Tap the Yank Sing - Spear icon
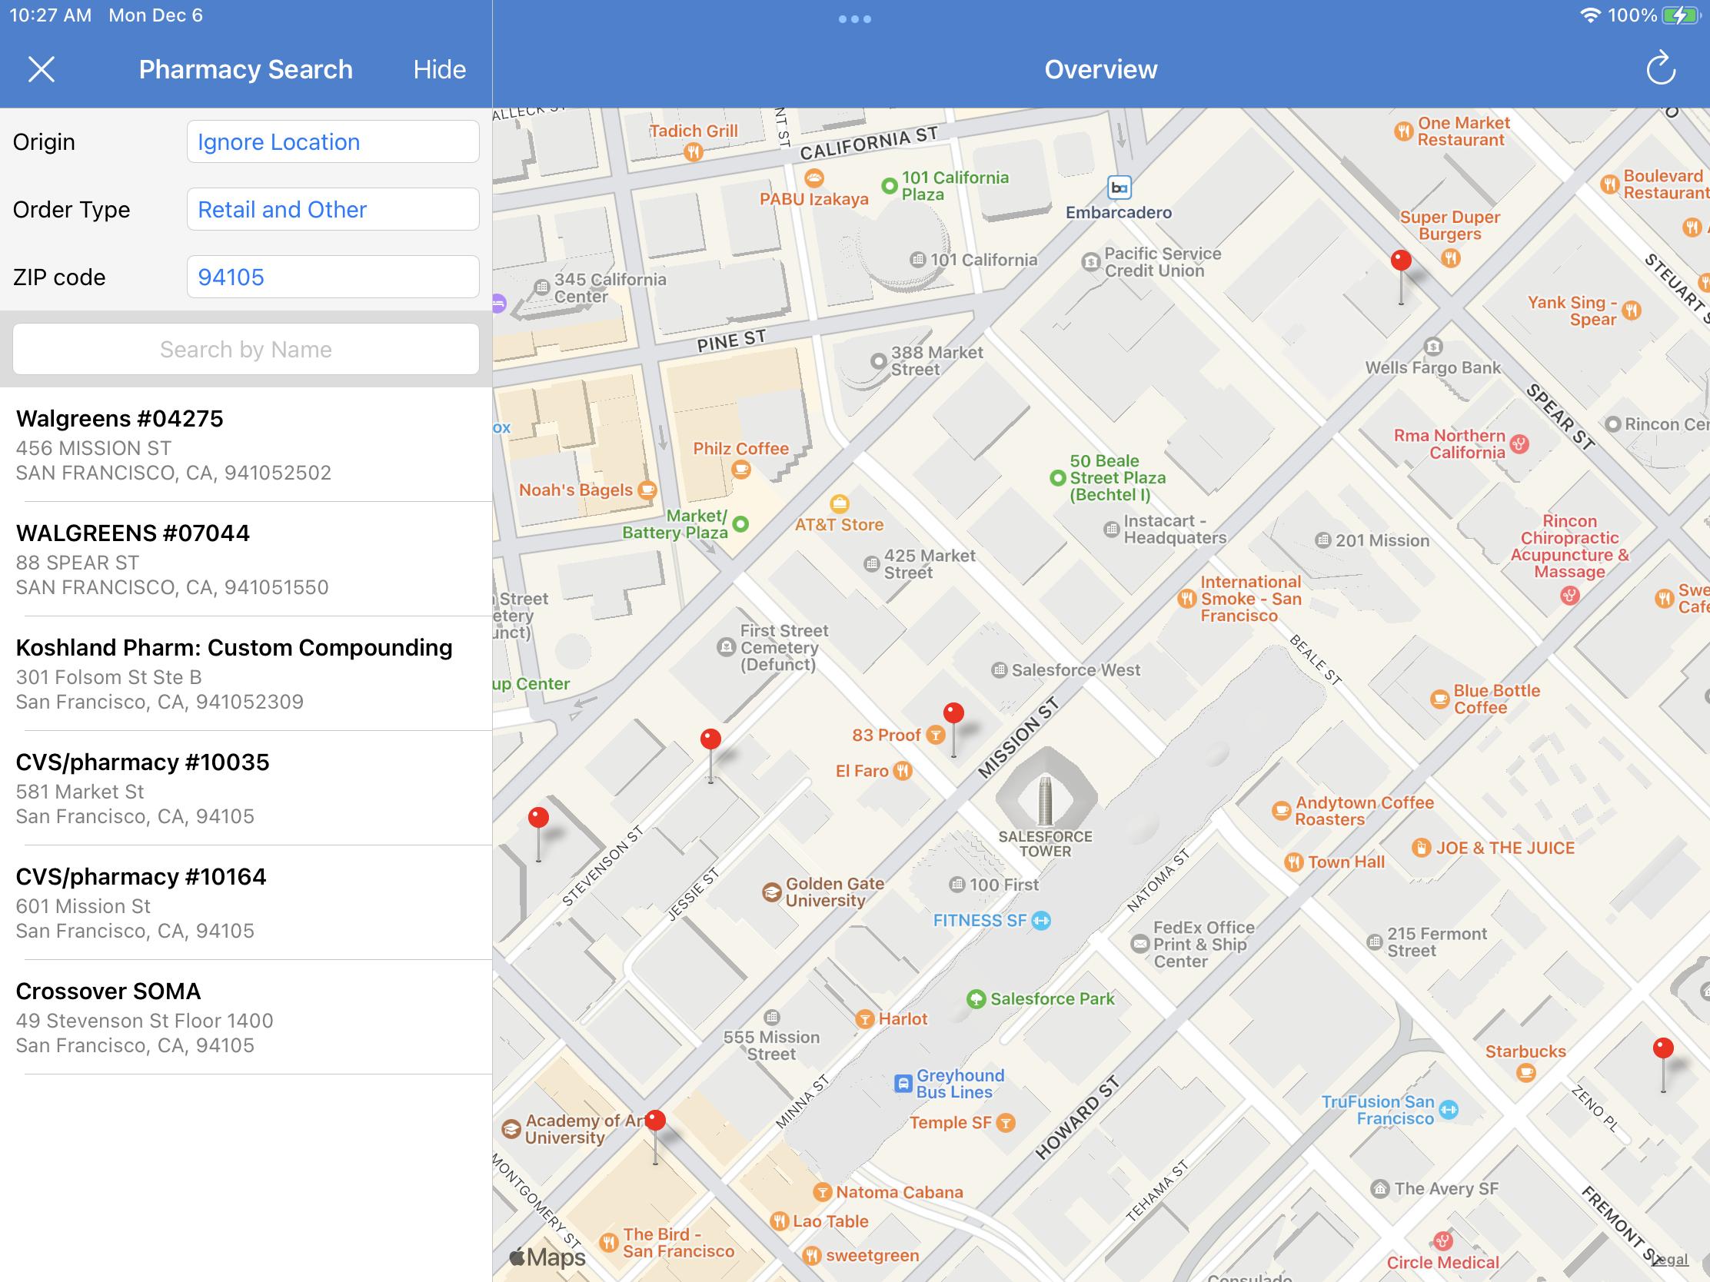The height and width of the screenshot is (1282, 1710). coord(1631,311)
